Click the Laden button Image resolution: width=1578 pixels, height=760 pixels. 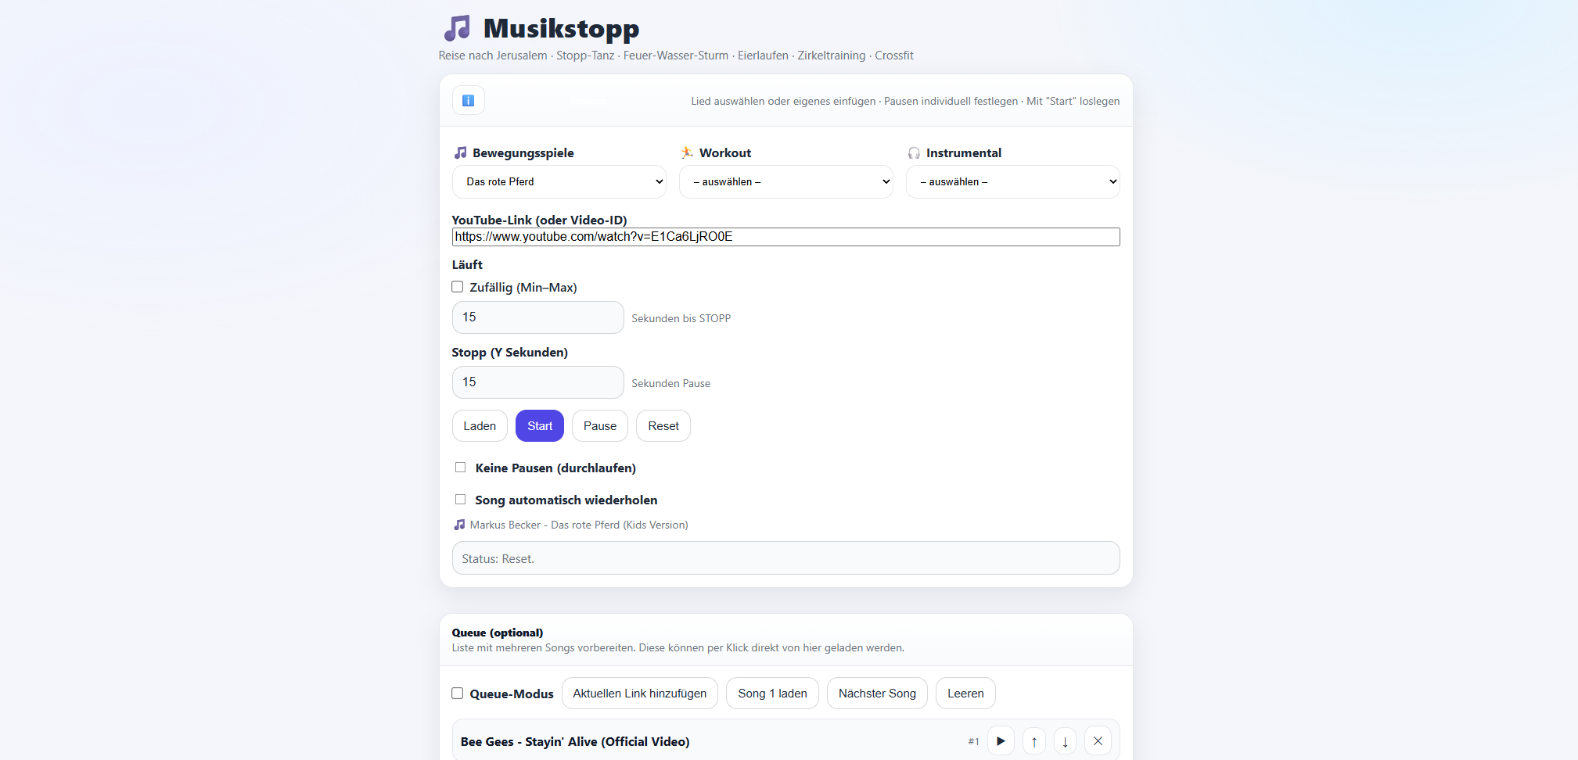(480, 426)
